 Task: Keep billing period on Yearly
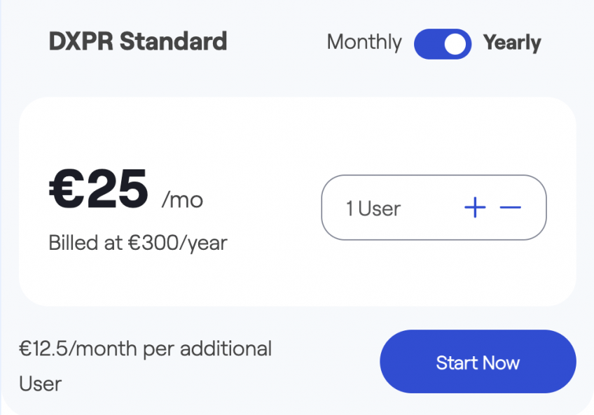coord(512,43)
